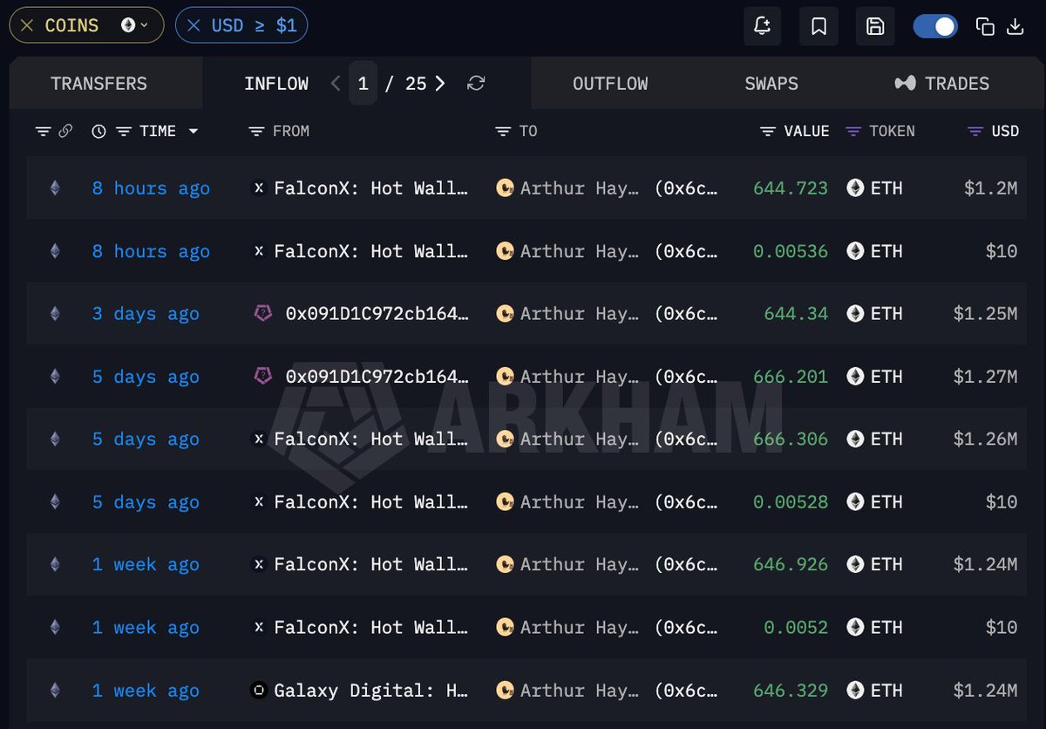Screen dimensions: 1046x729
Task: Toggle the blue switch in top toolbar
Action: click(935, 26)
